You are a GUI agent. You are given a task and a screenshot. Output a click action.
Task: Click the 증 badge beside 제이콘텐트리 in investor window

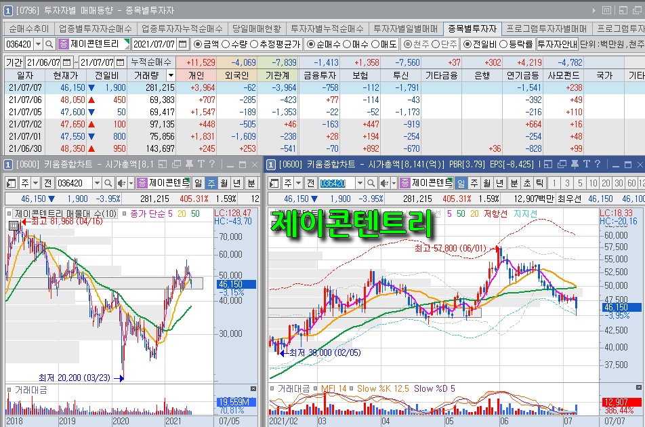point(64,43)
